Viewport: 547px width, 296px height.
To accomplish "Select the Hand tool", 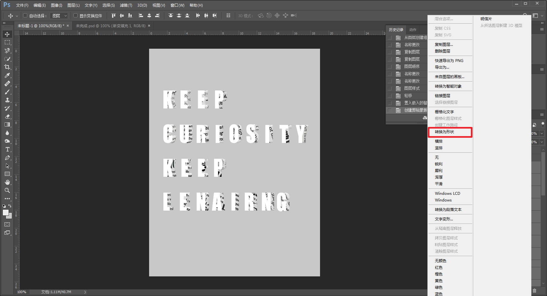I will point(7,182).
